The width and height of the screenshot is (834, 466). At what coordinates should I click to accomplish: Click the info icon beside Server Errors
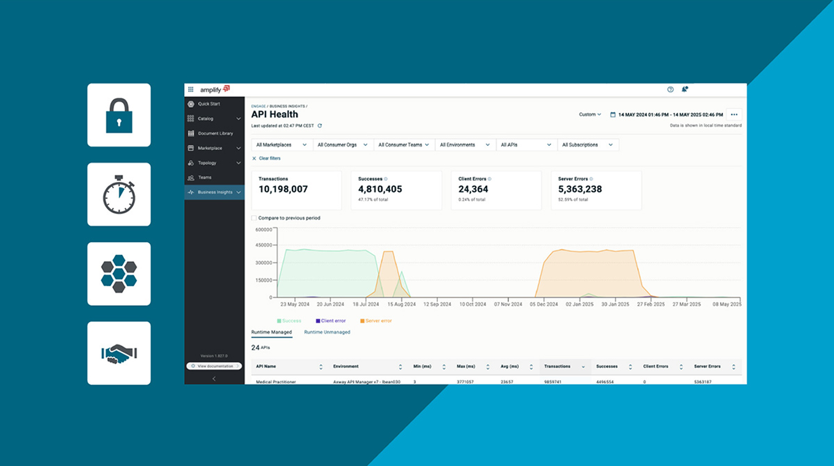(591, 179)
